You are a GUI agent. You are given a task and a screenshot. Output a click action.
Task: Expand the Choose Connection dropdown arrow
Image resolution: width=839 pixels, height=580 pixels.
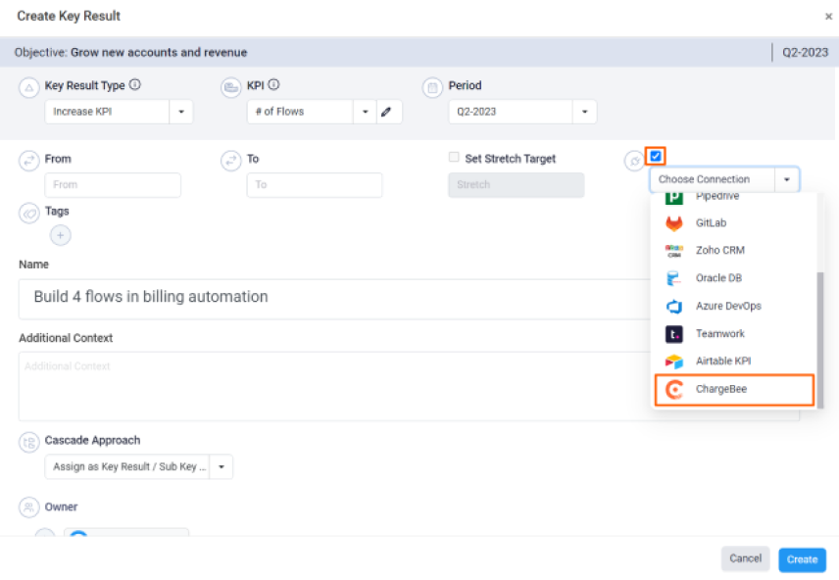coord(786,179)
